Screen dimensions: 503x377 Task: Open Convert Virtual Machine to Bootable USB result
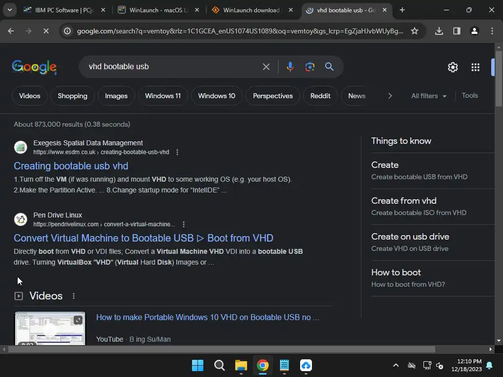tap(143, 238)
